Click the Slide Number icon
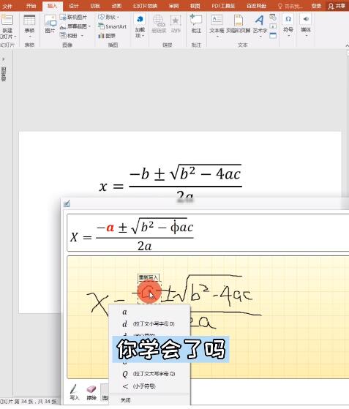The height and width of the screenshot is (409, 349). [273, 26]
